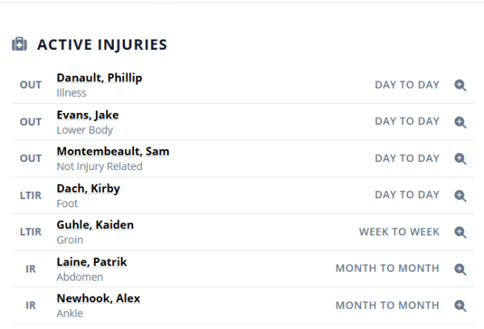Screen dimensions: 484x329
Task: Zoom into Kirby Dach injury details
Action: [461, 195]
